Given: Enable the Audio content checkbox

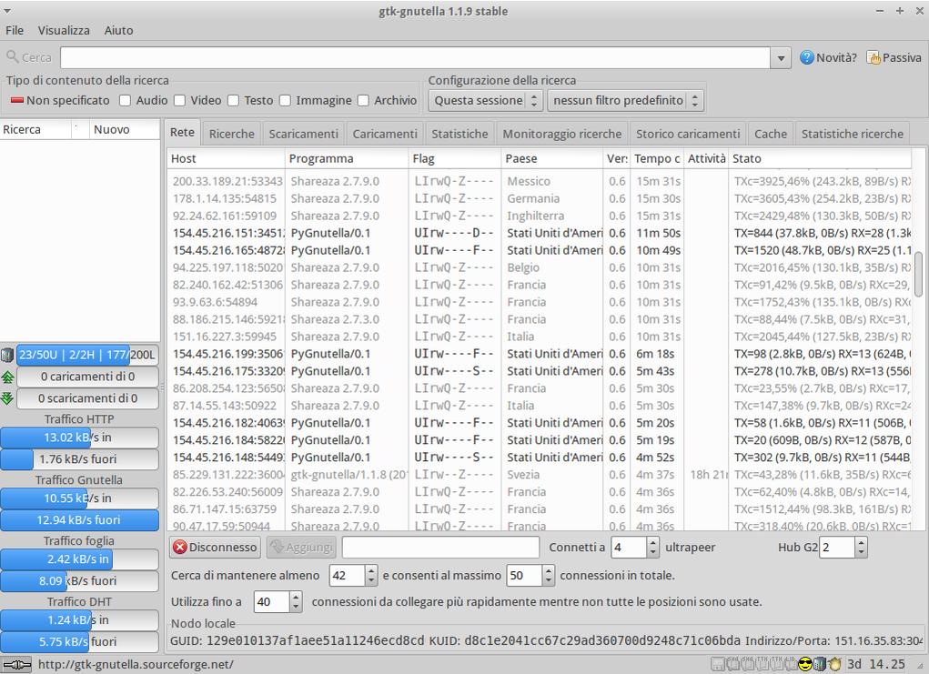Looking at the screenshot, I should coord(125,101).
